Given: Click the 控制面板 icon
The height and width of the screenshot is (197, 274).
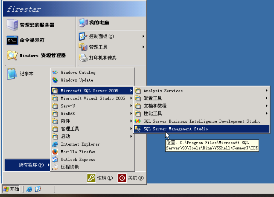Looking at the screenshot, I should [x=83, y=36].
